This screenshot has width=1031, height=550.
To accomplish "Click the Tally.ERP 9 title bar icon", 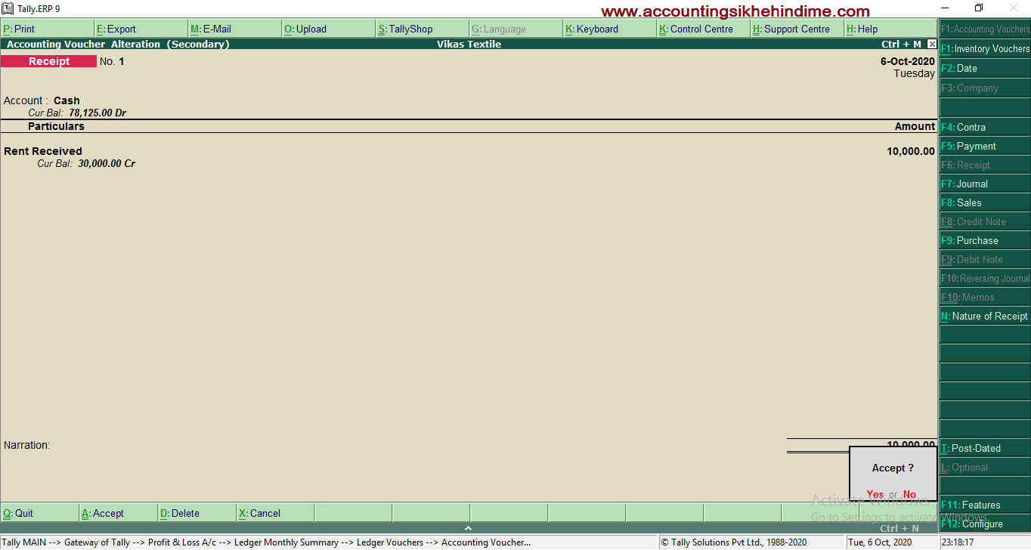I will point(8,8).
